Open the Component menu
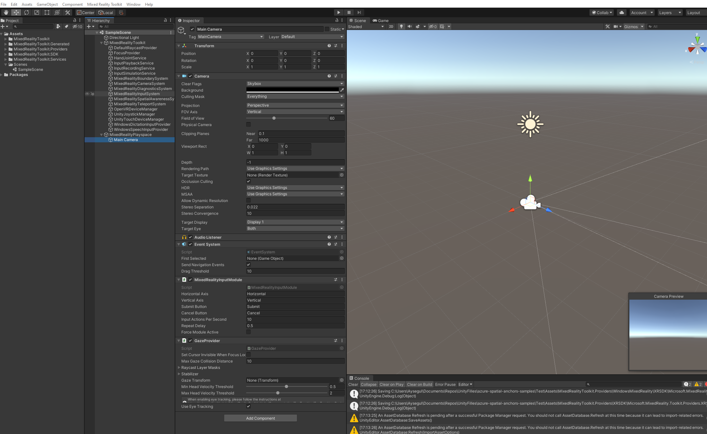Viewport: 707px width, 434px height. (72, 4)
